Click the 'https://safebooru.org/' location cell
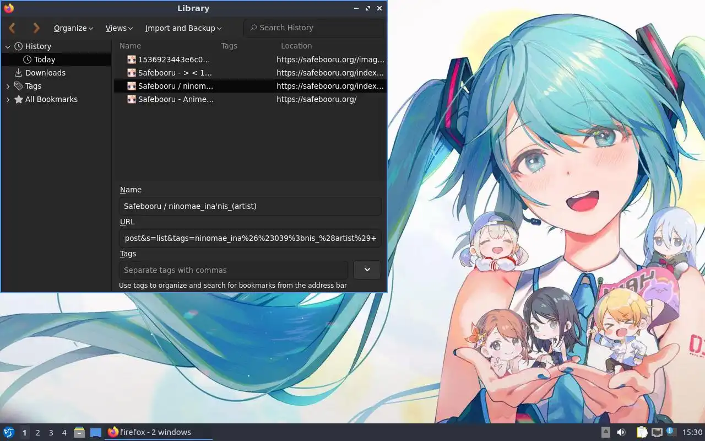Screen dimensions: 705x441 316,99
